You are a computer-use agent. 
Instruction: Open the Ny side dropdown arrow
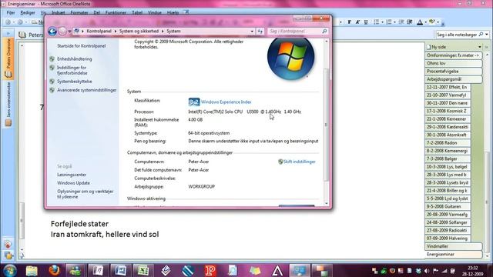(480, 47)
